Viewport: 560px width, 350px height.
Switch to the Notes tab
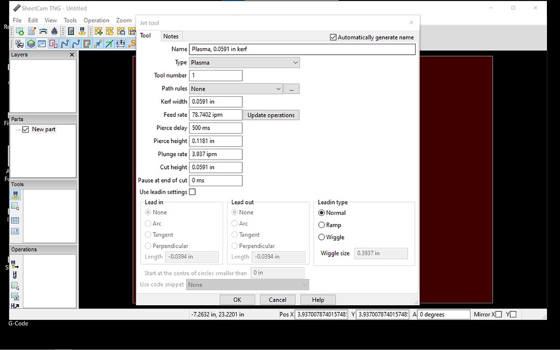point(171,36)
